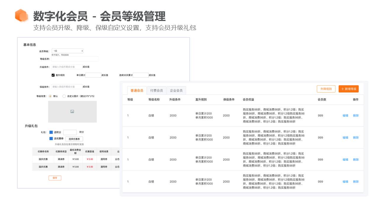Click the image placeholder icon in level background

coord(72,112)
